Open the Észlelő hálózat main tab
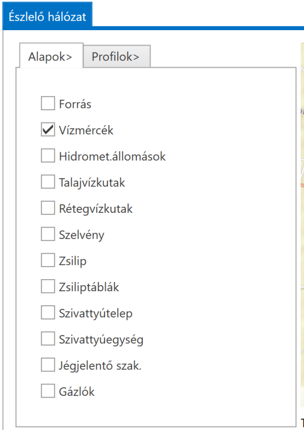Screen dimensions: 304x430 click(x=47, y=15)
